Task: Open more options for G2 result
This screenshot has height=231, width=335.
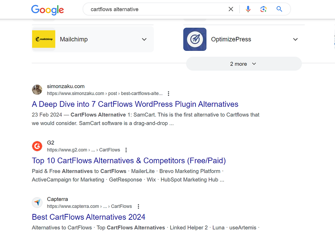Action: 126,150
